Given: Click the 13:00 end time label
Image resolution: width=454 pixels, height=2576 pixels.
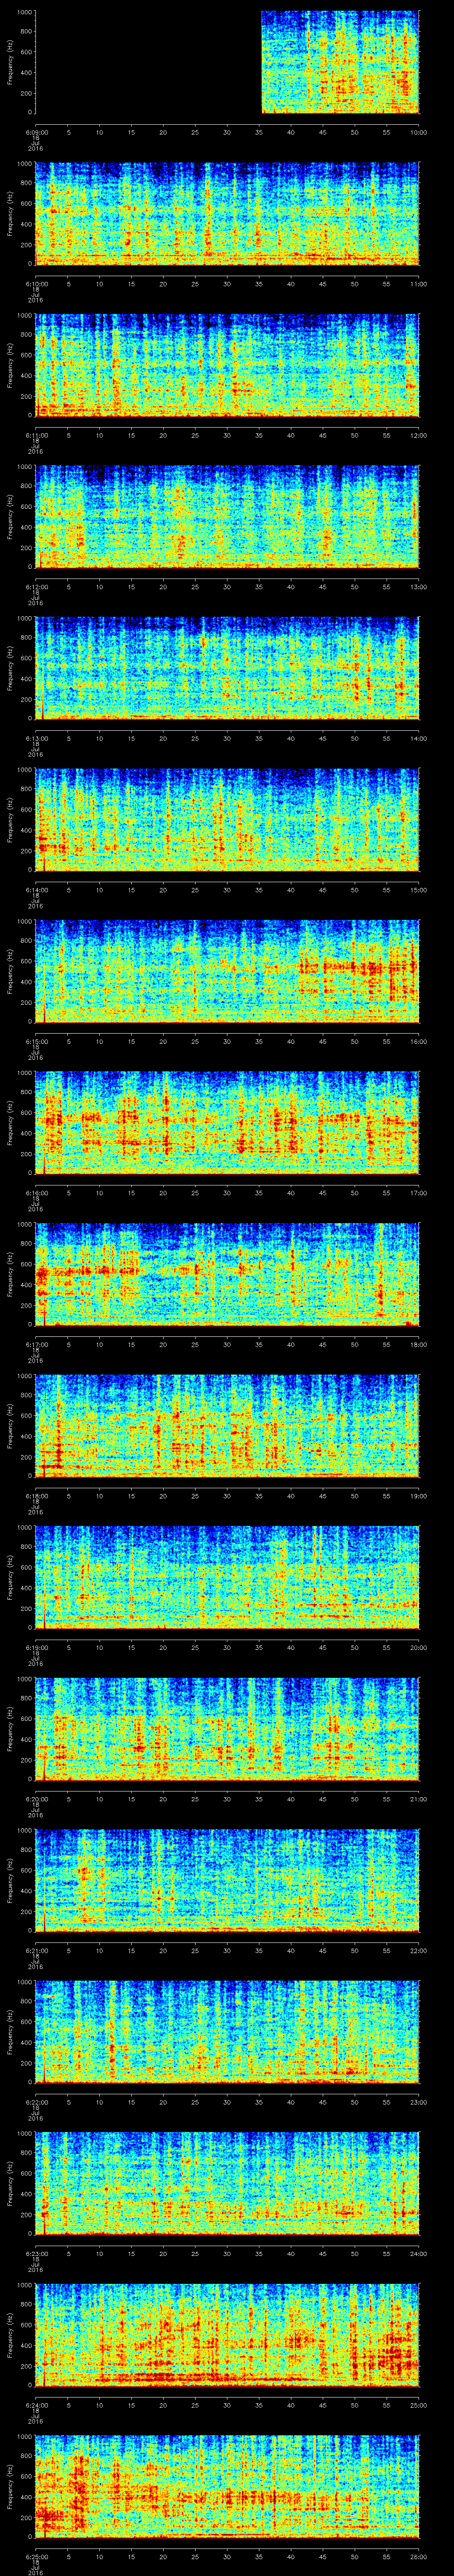Looking at the screenshot, I should (x=419, y=586).
